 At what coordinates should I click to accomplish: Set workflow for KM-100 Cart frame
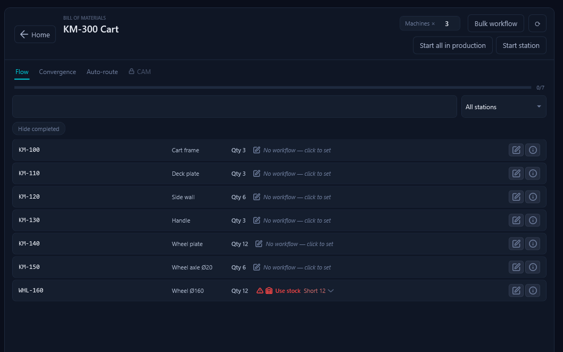point(292,150)
